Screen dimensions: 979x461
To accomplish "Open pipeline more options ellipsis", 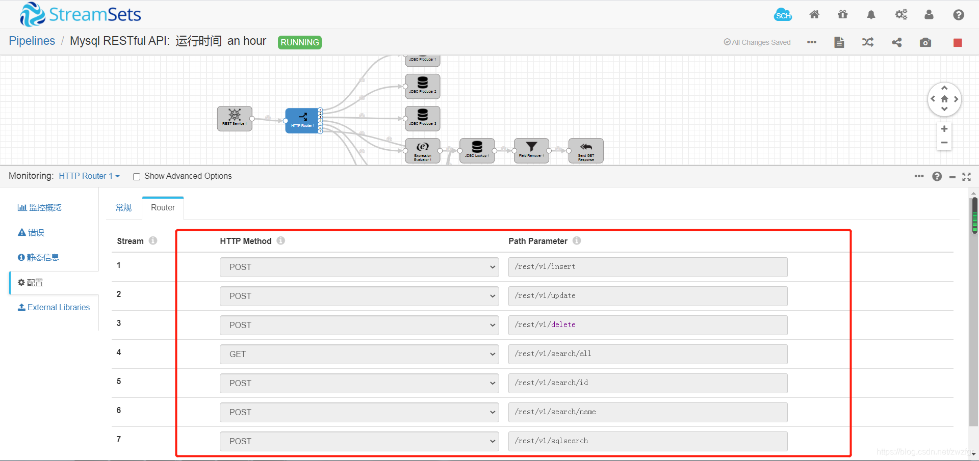I will coord(812,42).
